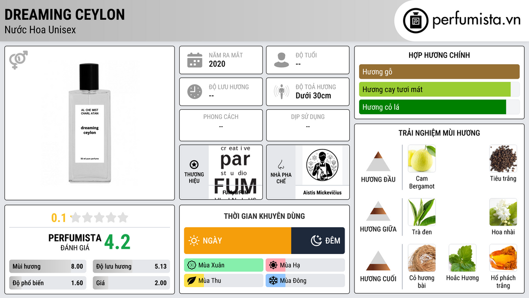This screenshot has height=298, width=529.
Task: Click the five-star rating row
Action: [x=99, y=217]
